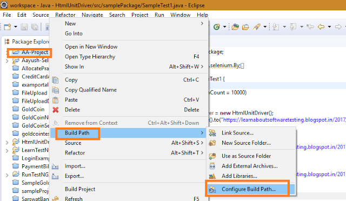Viewport: 346px width, 201px height.
Task: Click the Import icon in context menu
Action: click(x=55, y=166)
